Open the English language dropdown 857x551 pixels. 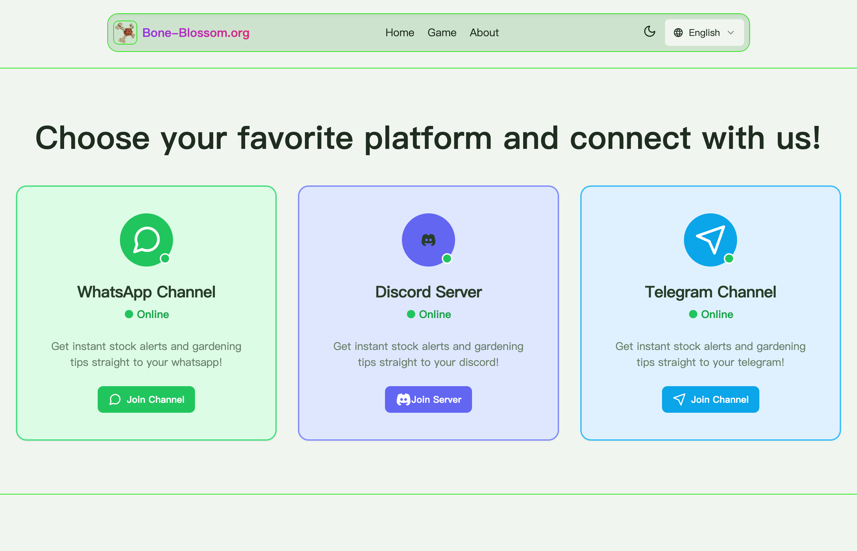(704, 33)
